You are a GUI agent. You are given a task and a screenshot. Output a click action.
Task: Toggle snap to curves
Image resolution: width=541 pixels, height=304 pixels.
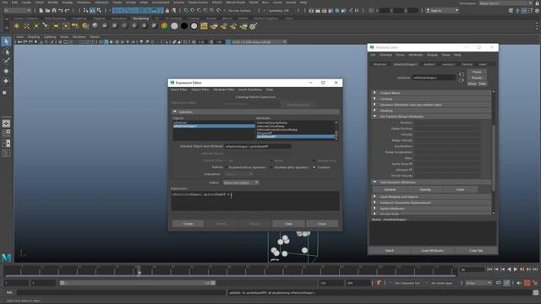coord(193,11)
